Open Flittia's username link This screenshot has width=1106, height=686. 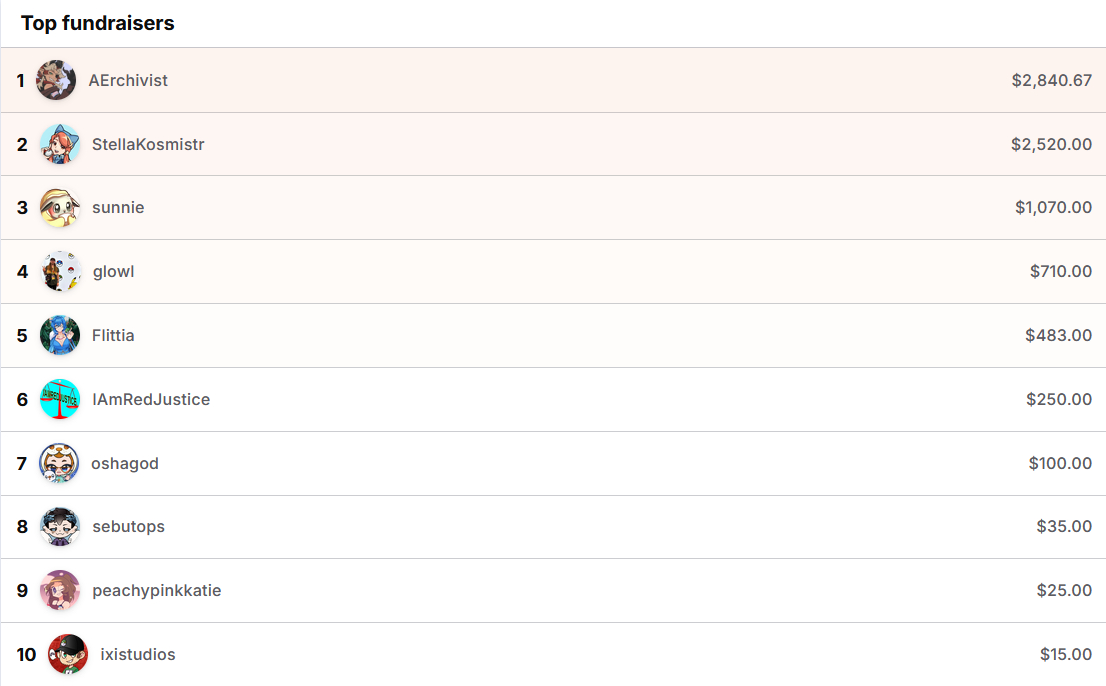(x=113, y=335)
